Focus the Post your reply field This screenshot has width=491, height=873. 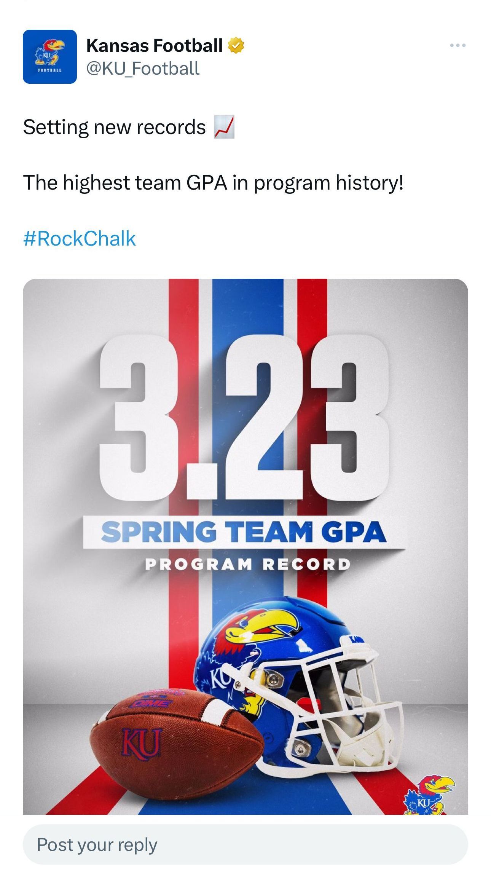[x=245, y=844]
